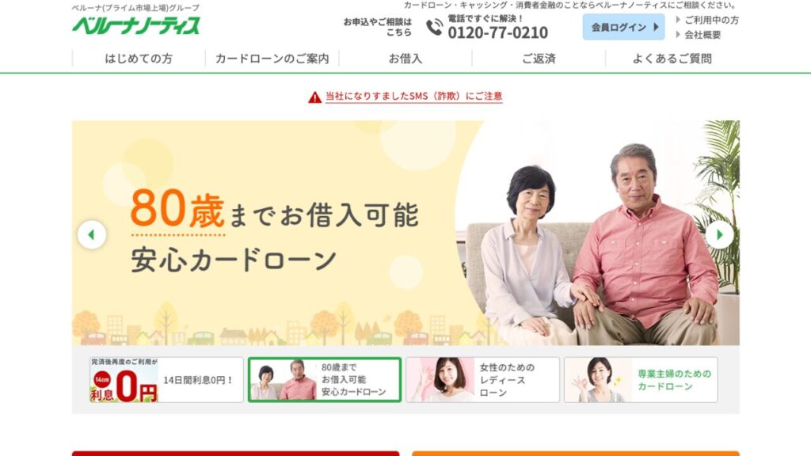Open the 会員ログイン button

(623, 27)
